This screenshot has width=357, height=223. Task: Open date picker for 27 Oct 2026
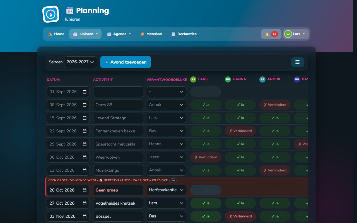click(85, 203)
